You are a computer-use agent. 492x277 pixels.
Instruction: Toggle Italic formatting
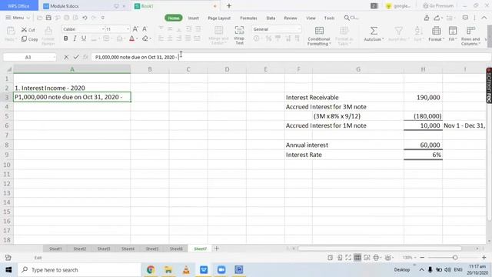click(x=75, y=38)
